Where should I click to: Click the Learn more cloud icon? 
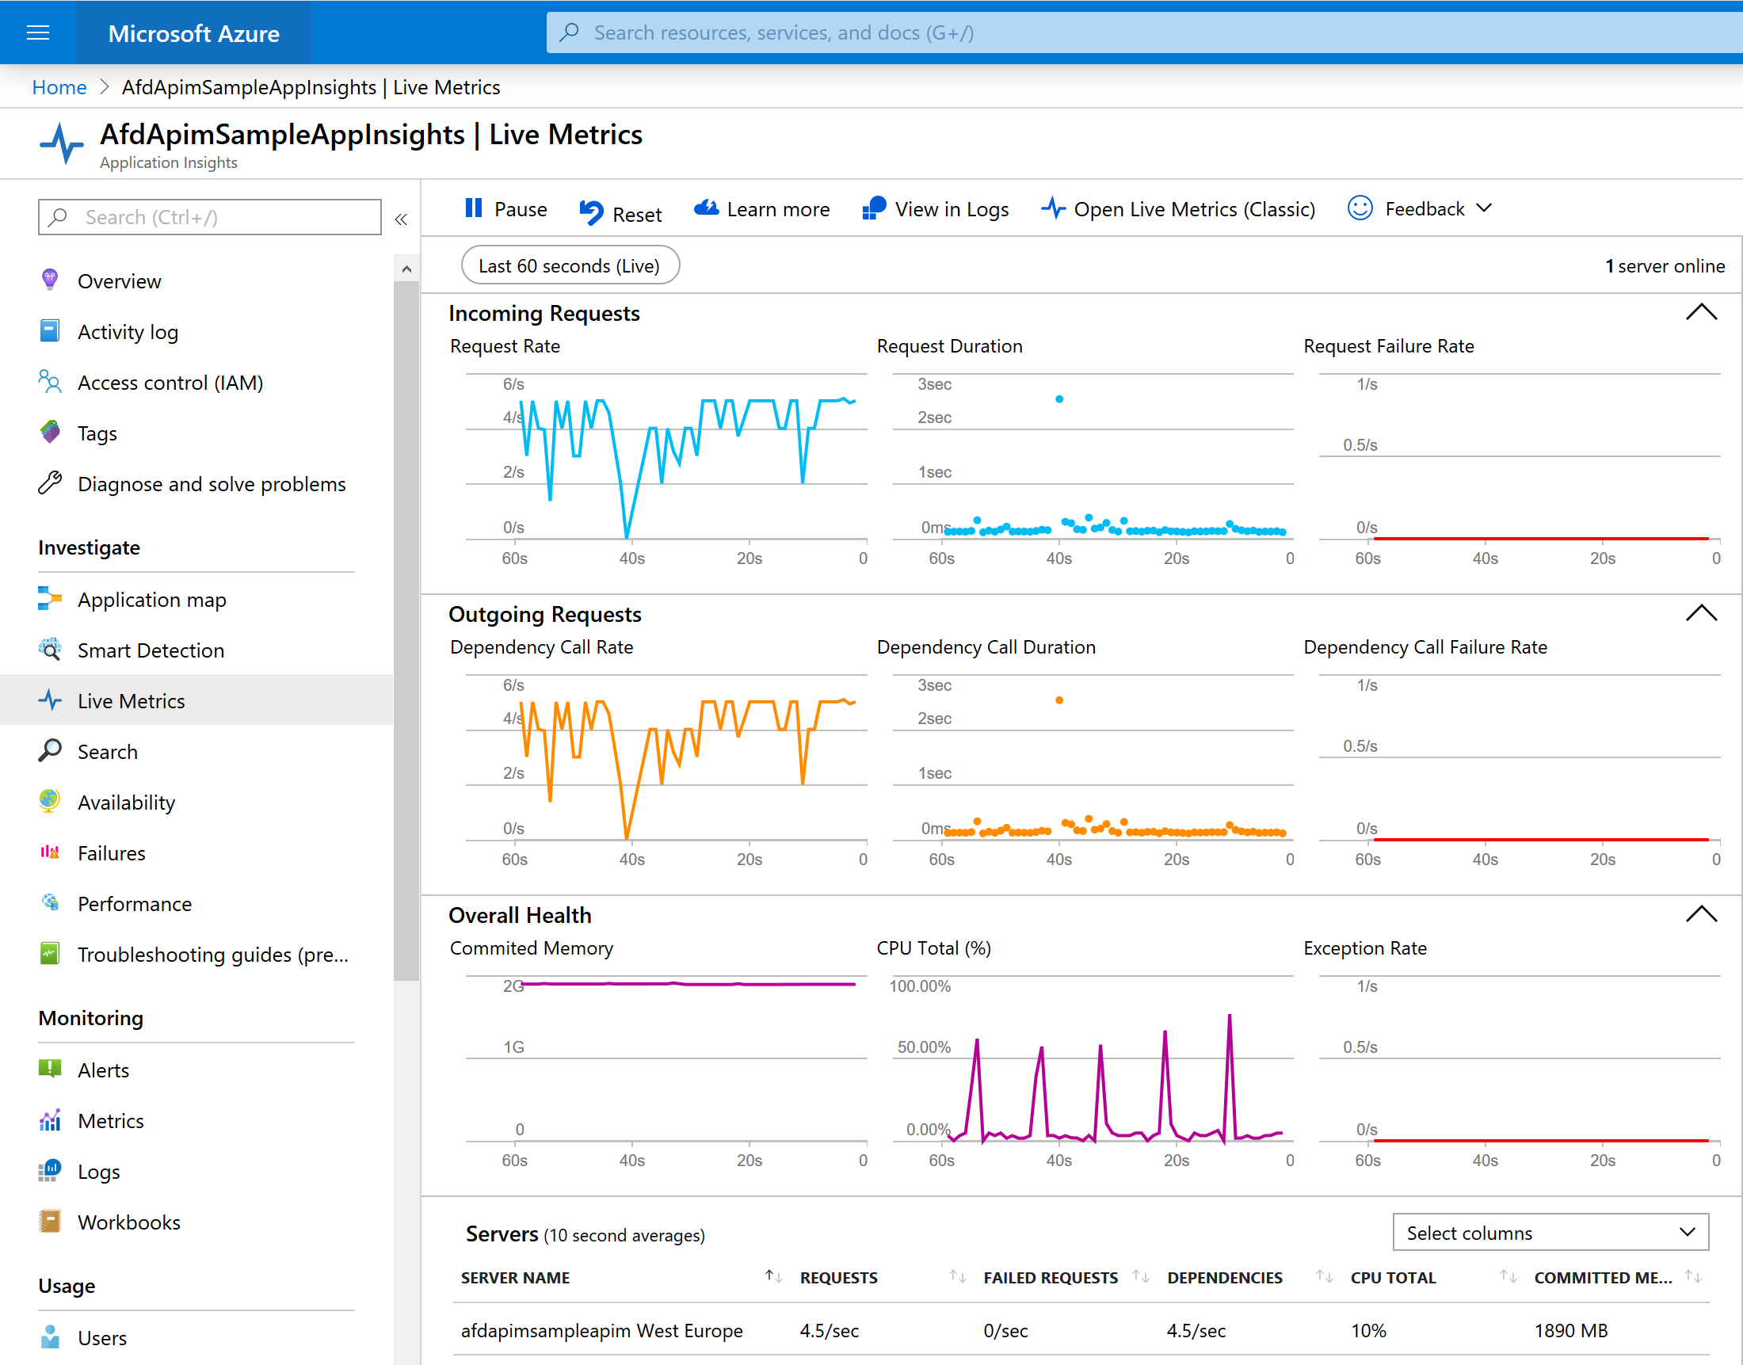706,208
